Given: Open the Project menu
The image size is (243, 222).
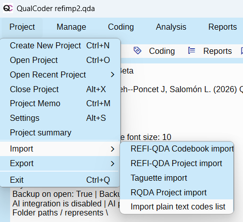Looking at the screenshot, I should coord(22,27).
